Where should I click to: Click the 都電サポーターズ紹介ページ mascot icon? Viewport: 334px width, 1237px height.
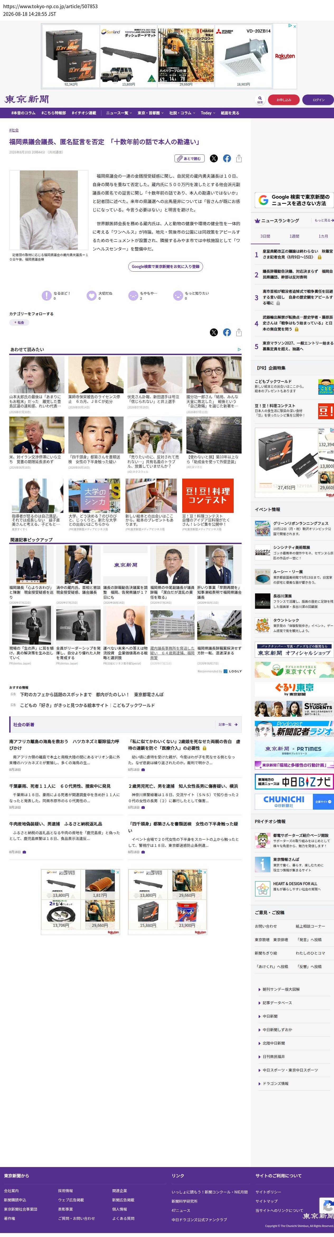point(262,840)
